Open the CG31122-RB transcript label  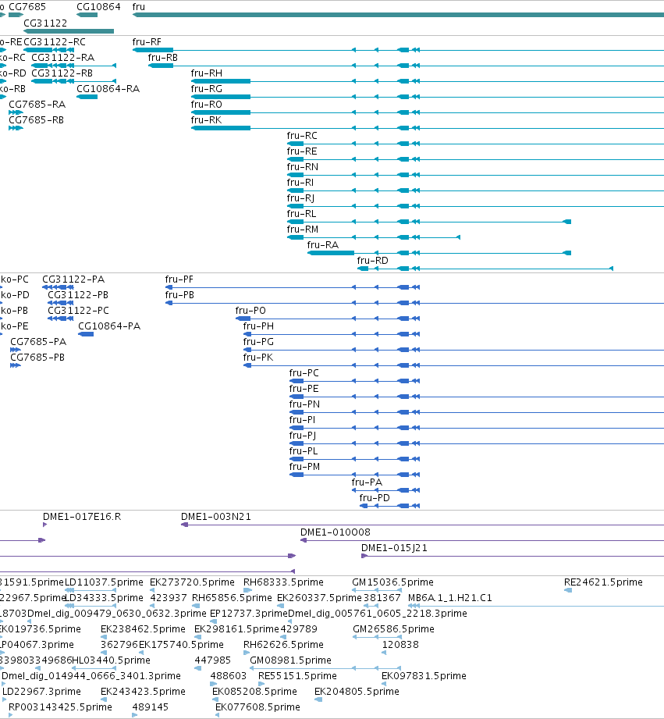[x=62, y=73]
